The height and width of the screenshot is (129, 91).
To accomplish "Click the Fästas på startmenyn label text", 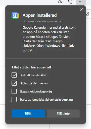I will pyautogui.click(x=34, y=83).
